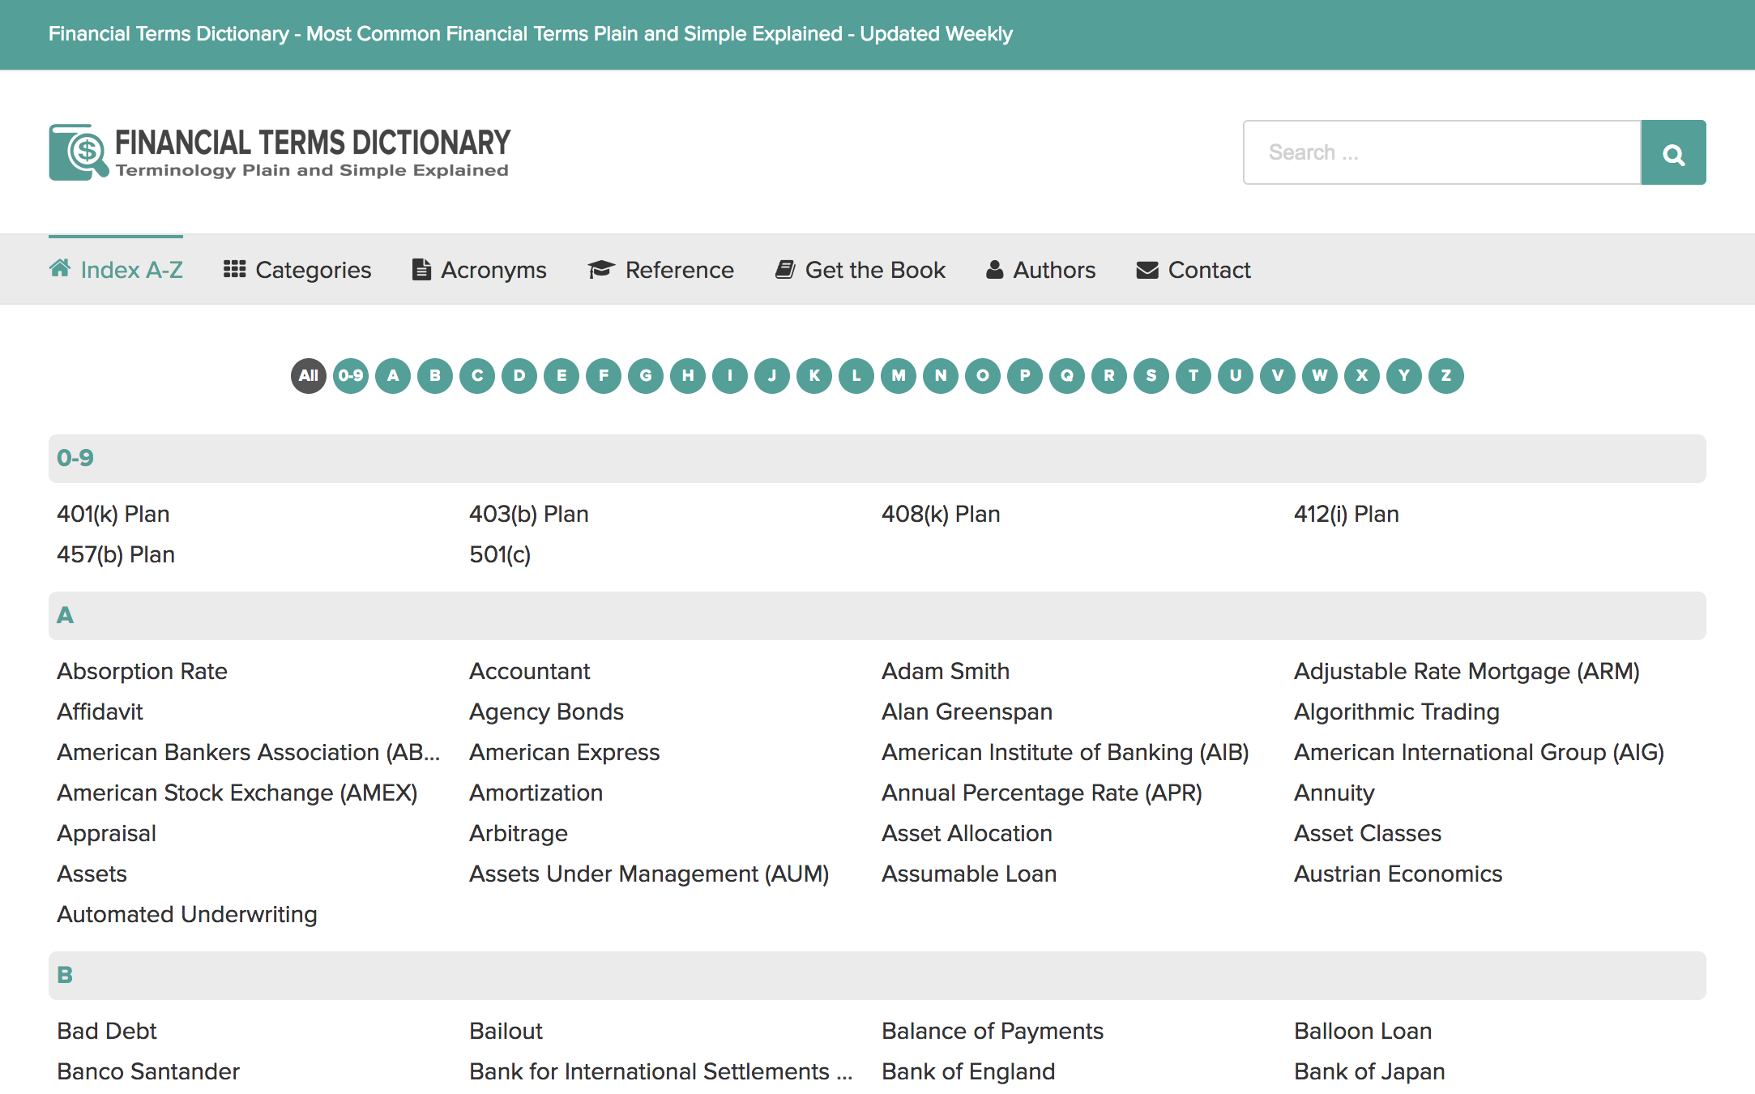Screen dimensions: 1755x1094
Task: Open the Acronyms menu item
Action: (x=493, y=270)
